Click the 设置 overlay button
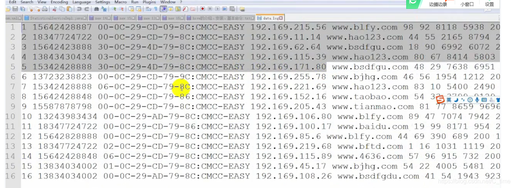Screen dimensions: 514x188 point(490,4)
